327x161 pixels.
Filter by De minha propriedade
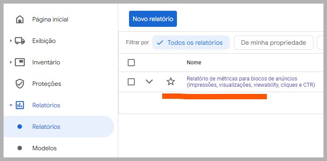pos(273,42)
